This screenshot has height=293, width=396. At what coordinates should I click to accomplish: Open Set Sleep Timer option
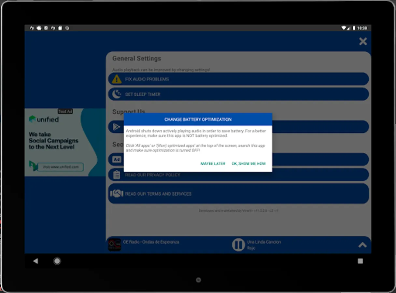pyautogui.click(x=238, y=94)
